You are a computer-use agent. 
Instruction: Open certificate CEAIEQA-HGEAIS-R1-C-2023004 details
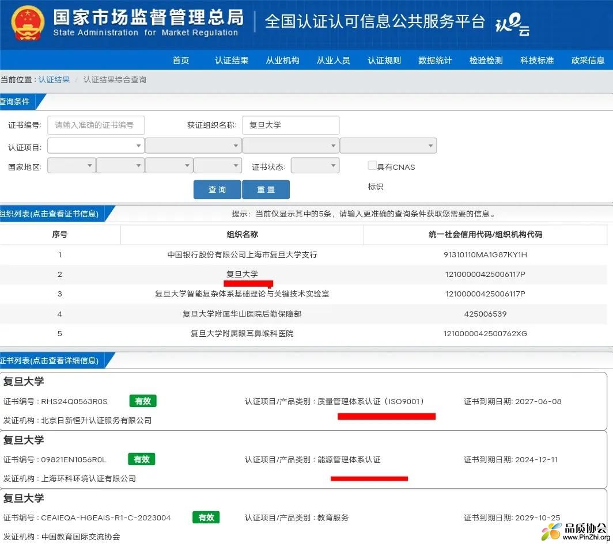(304, 516)
